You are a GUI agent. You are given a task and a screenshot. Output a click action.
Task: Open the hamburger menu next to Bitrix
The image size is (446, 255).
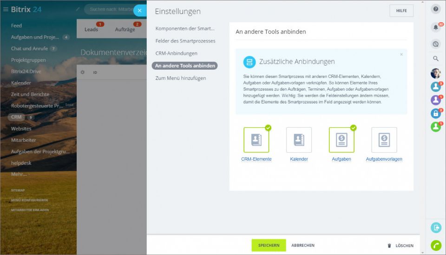[6, 9]
